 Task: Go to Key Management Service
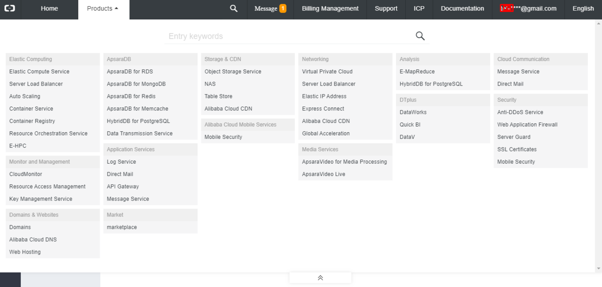pyautogui.click(x=41, y=199)
